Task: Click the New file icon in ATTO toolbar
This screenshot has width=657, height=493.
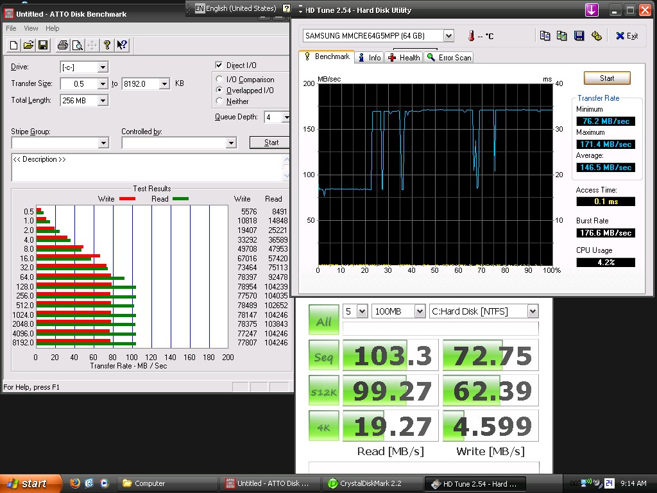Action: [x=14, y=45]
